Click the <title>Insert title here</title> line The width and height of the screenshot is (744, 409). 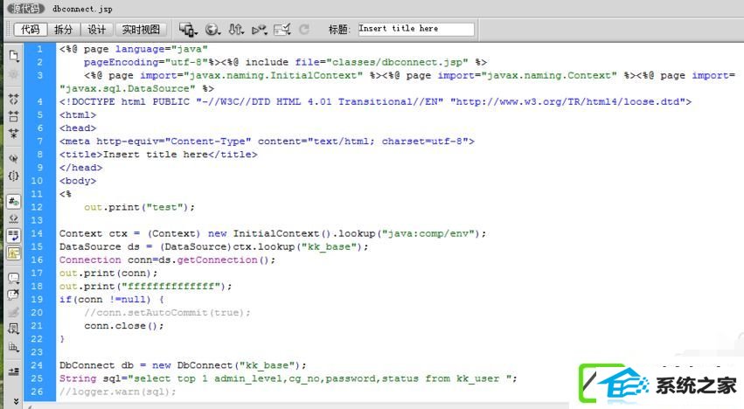coord(158,154)
